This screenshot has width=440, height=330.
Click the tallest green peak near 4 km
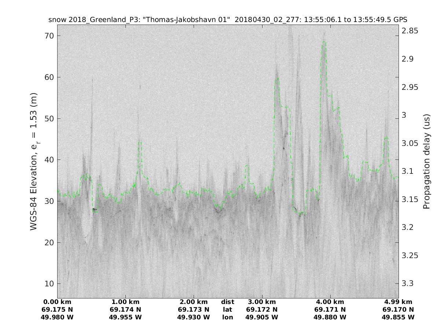[324, 41]
